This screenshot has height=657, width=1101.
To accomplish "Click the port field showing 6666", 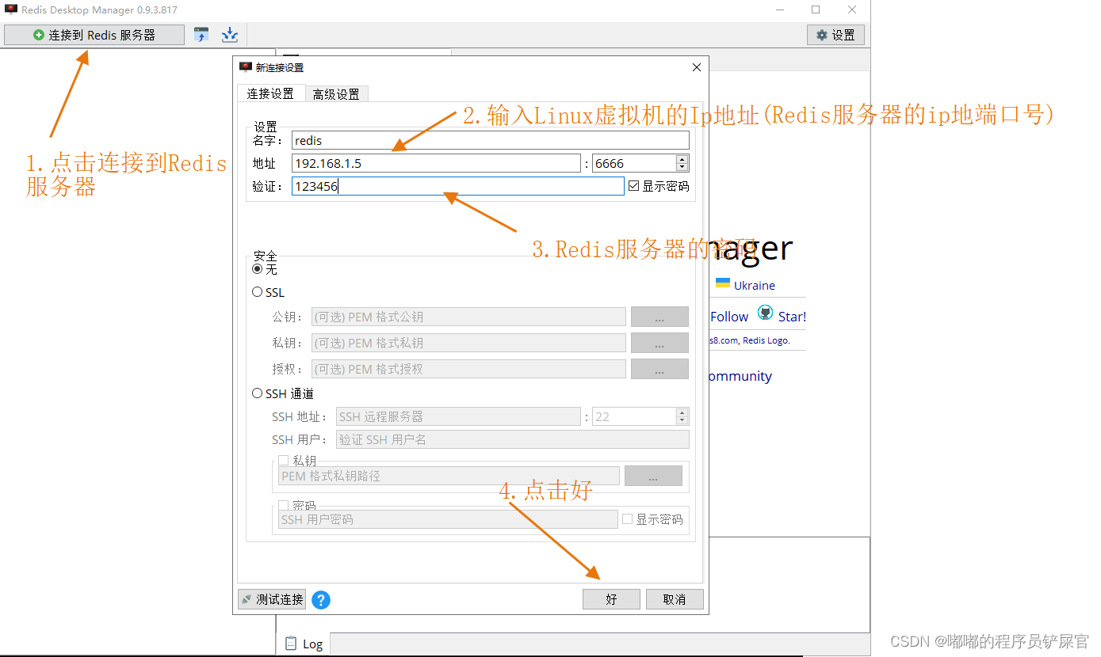I will click(634, 163).
